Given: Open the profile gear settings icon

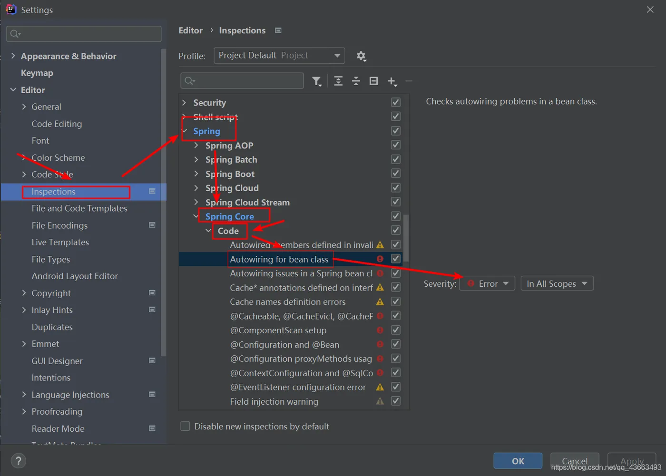Looking at the screenshot, I should pos(361,56).
